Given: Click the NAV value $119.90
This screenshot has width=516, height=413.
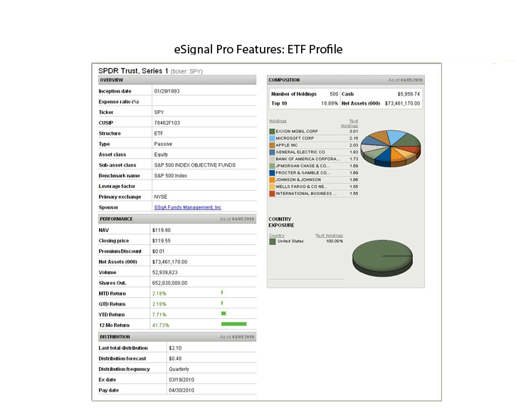Looking at the screenshot, I should tap(162, 230).
